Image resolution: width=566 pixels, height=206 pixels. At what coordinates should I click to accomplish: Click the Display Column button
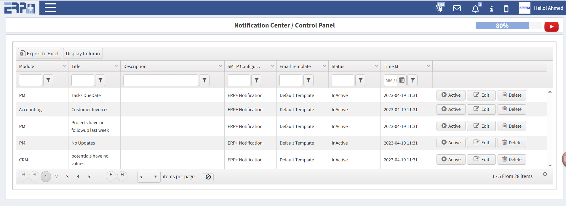[x=83, y=53]
